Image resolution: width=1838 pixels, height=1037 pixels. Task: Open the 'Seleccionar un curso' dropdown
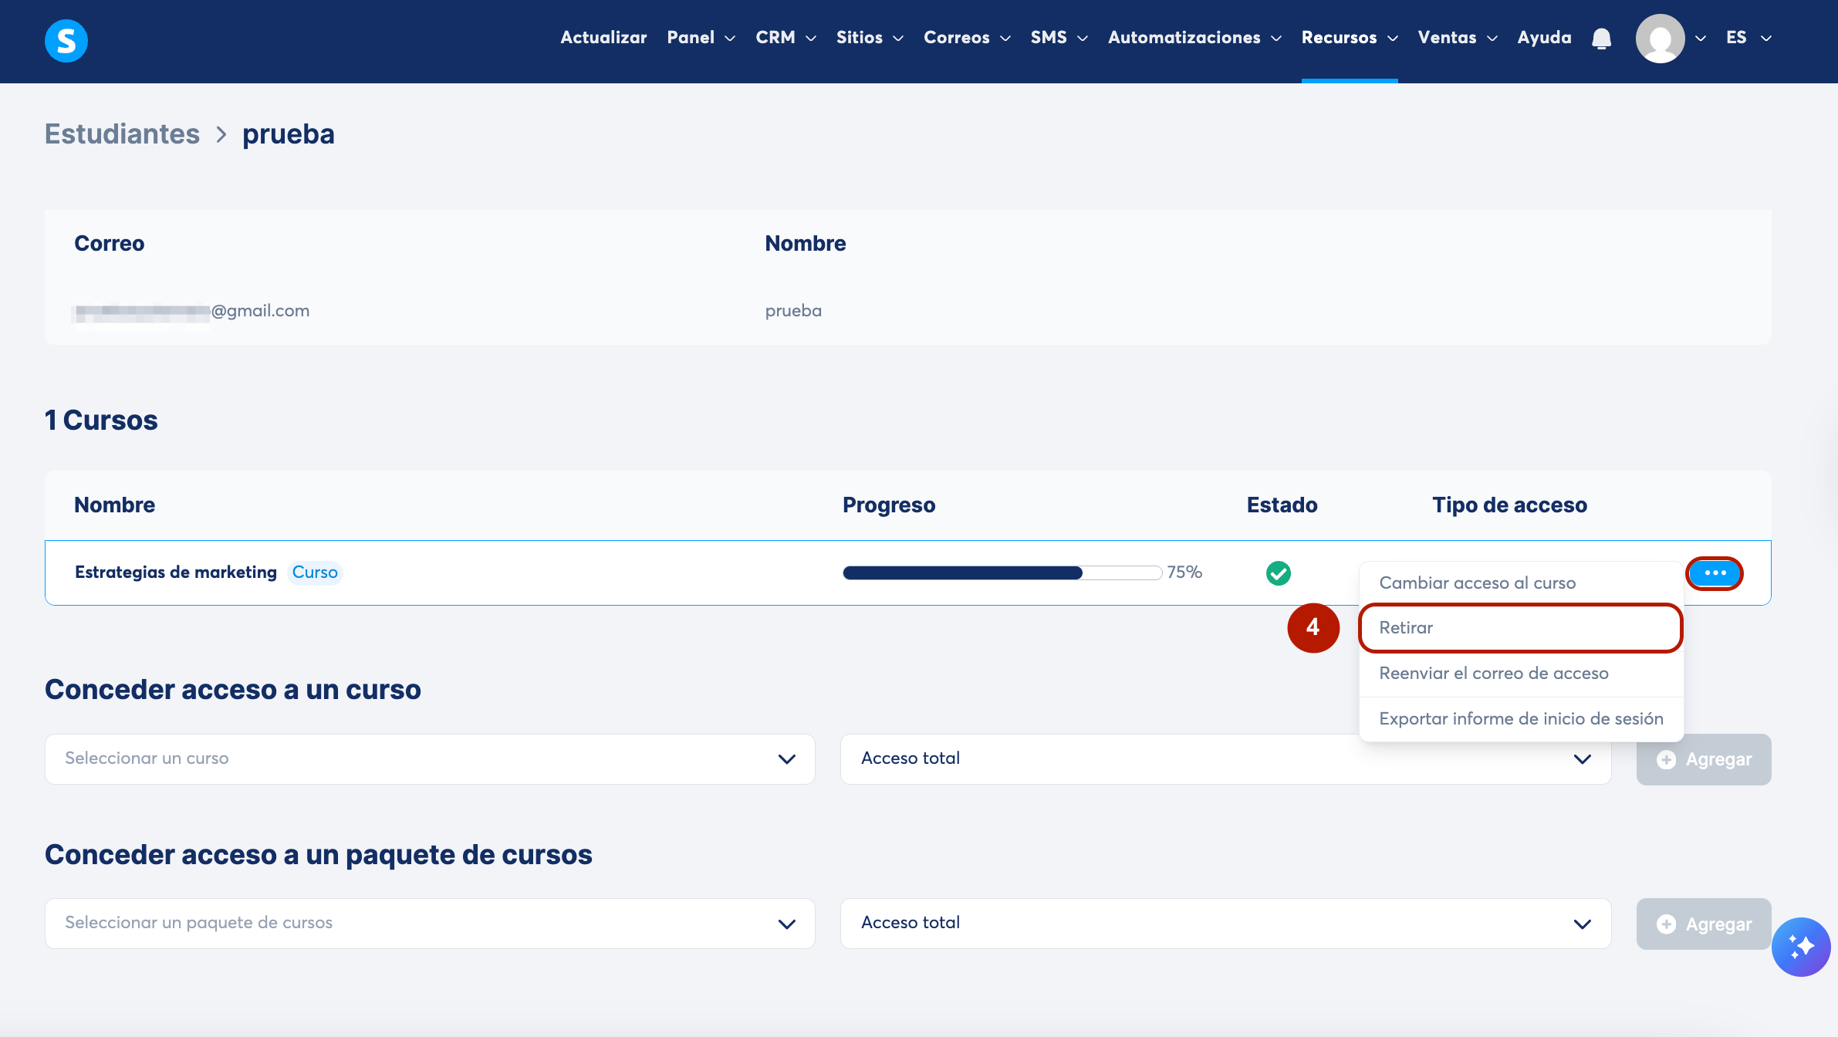pos(430,759)
